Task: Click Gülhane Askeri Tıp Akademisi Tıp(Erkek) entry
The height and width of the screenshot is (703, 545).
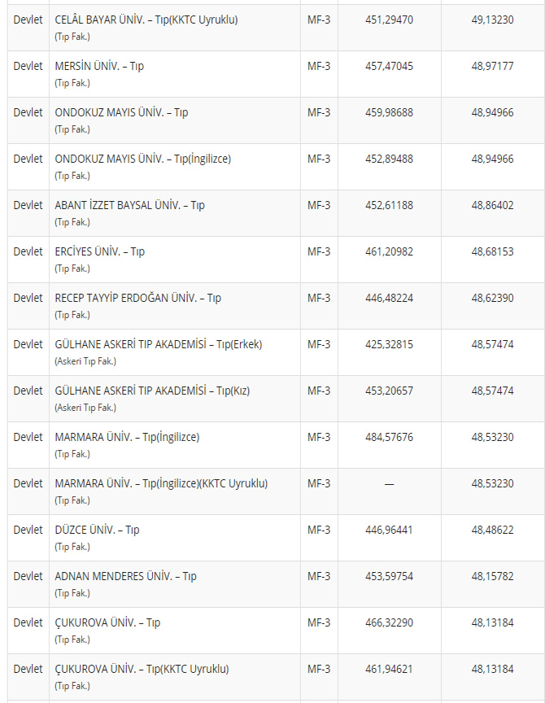Action: pos(159,344)
